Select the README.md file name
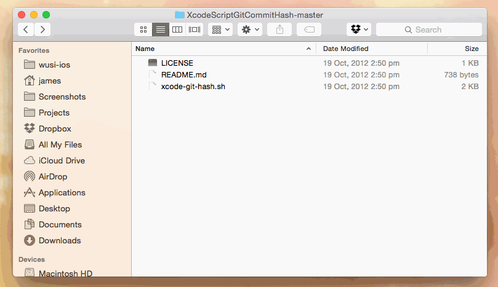This screenshot has width=498, height=287. tap(183, 75)
